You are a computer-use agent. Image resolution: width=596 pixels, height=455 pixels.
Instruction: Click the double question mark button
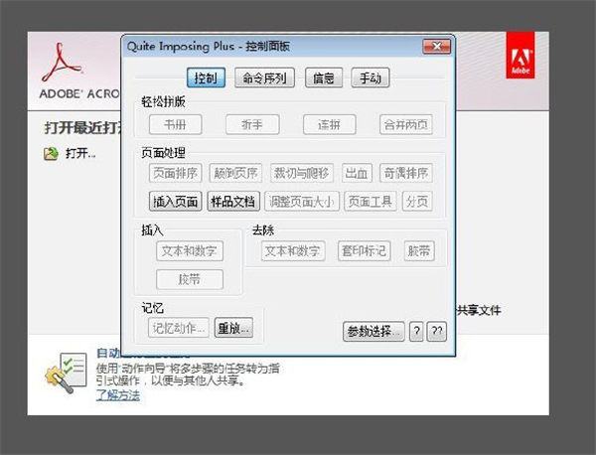[436, 331]
